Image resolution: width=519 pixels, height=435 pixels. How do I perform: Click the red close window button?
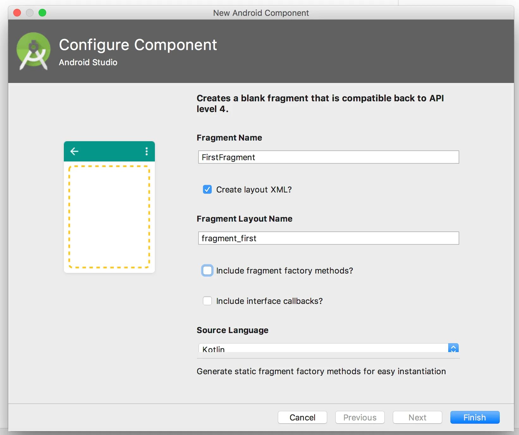17,13
